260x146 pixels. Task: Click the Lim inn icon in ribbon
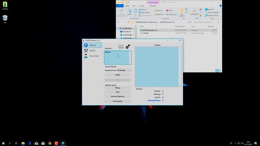[135, 12]
